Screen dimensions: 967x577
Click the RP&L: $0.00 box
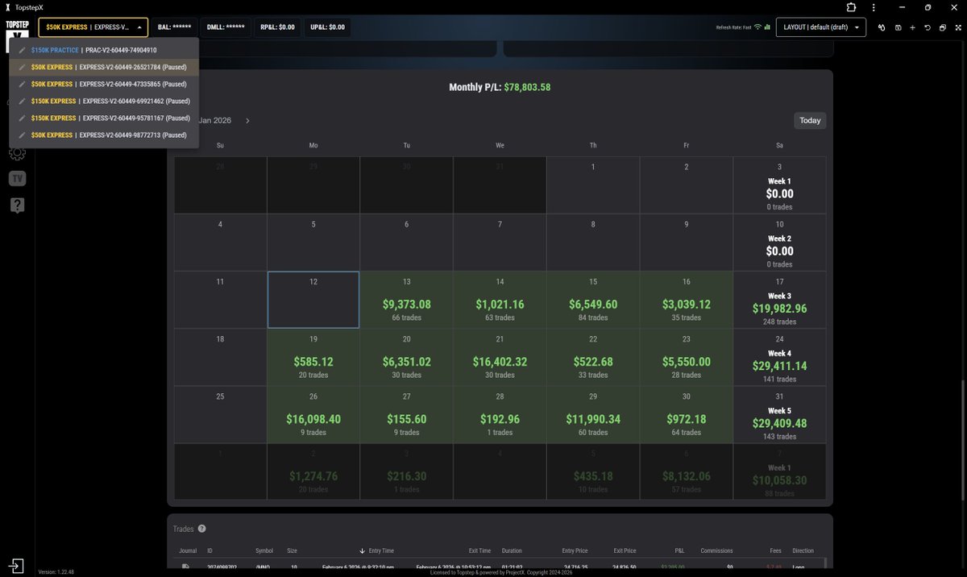277,27
